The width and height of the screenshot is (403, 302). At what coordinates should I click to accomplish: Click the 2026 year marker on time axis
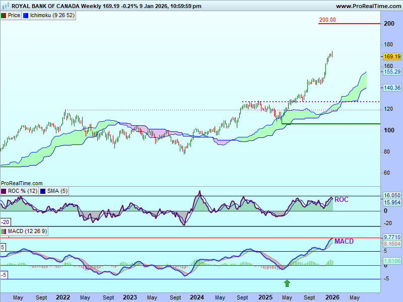[331, 297]
